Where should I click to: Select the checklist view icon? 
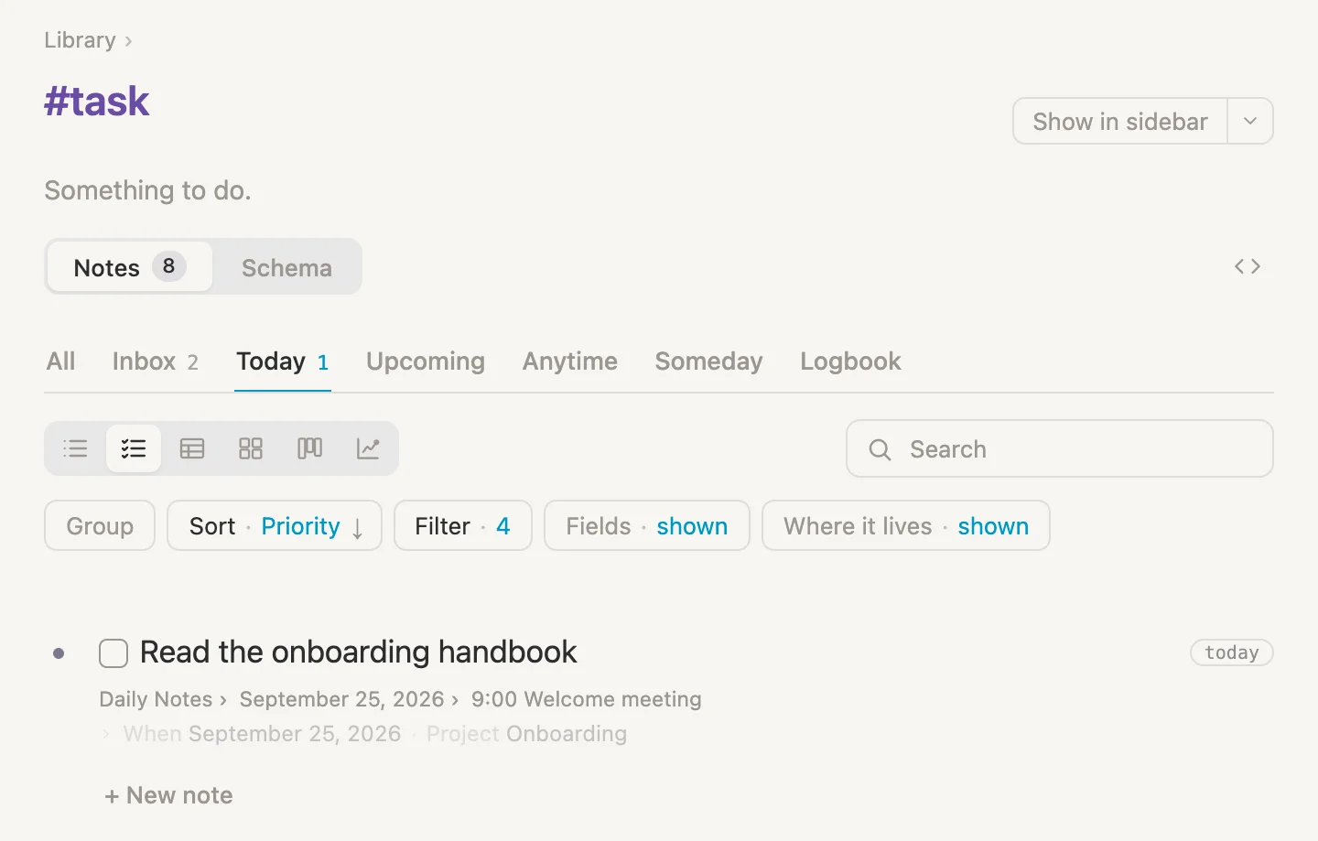pyautogui.click(x=134, y=448)
